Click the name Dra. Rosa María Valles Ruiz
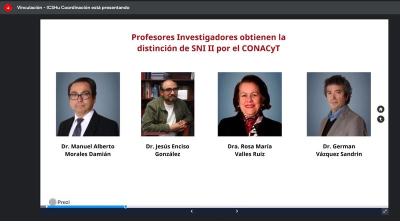This screenshot has width=400, height=221. [249, 150]
